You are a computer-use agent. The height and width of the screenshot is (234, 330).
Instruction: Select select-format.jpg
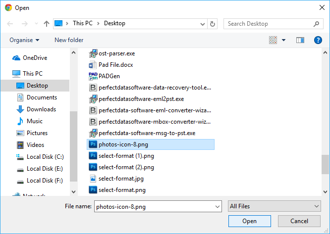click(x=121, y=179)
